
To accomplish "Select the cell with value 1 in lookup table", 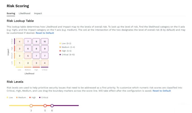I will 19,63.
